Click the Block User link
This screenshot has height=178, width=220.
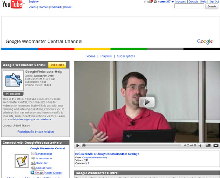[x=42, y=163]
